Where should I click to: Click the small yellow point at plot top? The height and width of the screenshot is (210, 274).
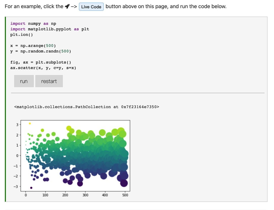(30, 123)
